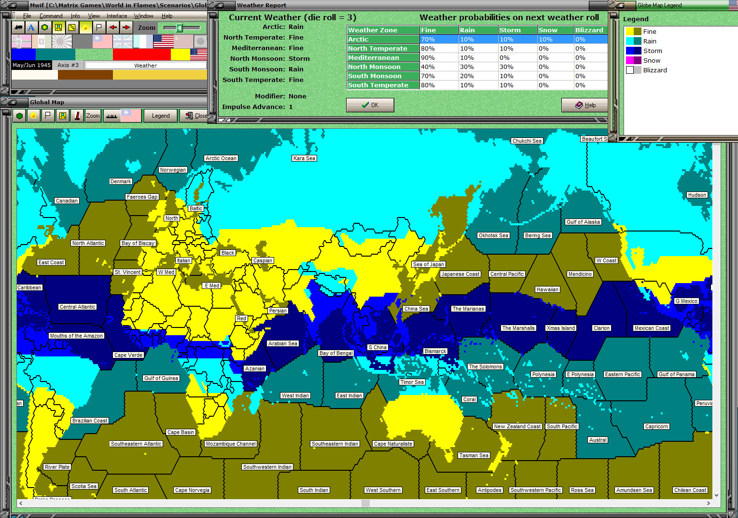Click the red tower icon in Global Map toolbar
738x518 pixels.
coord(77,116)
